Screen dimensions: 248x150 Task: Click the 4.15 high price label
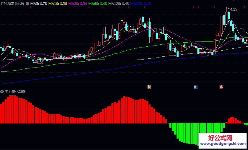coord(234,9)
